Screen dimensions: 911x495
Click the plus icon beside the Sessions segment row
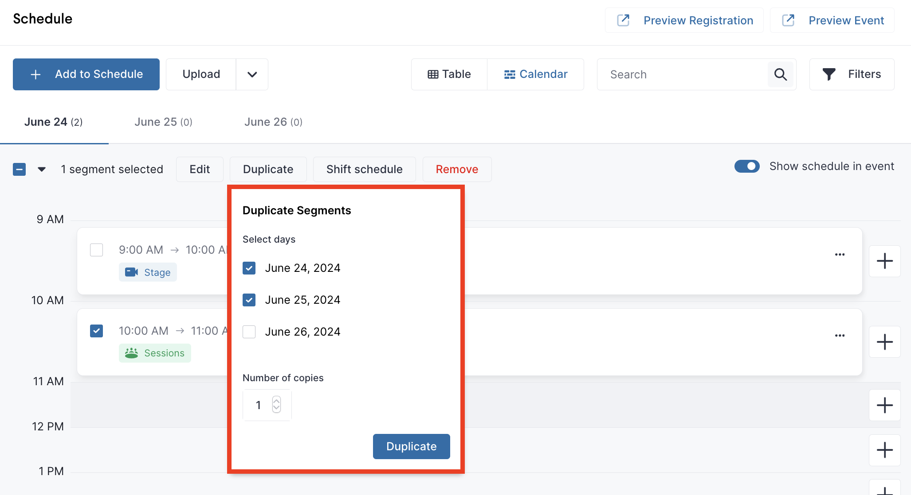pos(884,341)
